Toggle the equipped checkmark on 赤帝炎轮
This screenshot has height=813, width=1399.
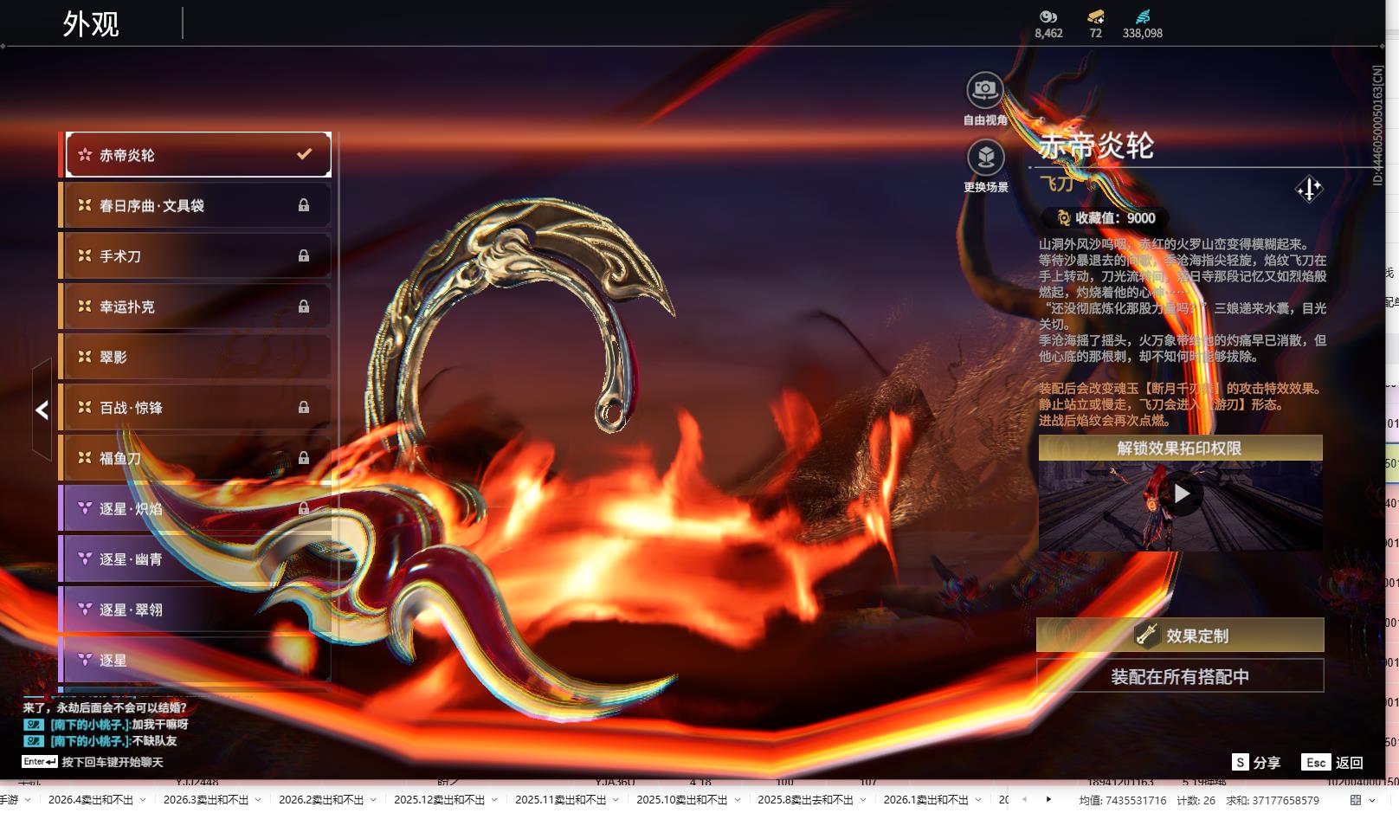point(304,154)
